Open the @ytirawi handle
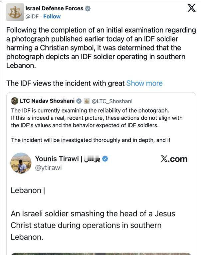 tap(49, 168)
